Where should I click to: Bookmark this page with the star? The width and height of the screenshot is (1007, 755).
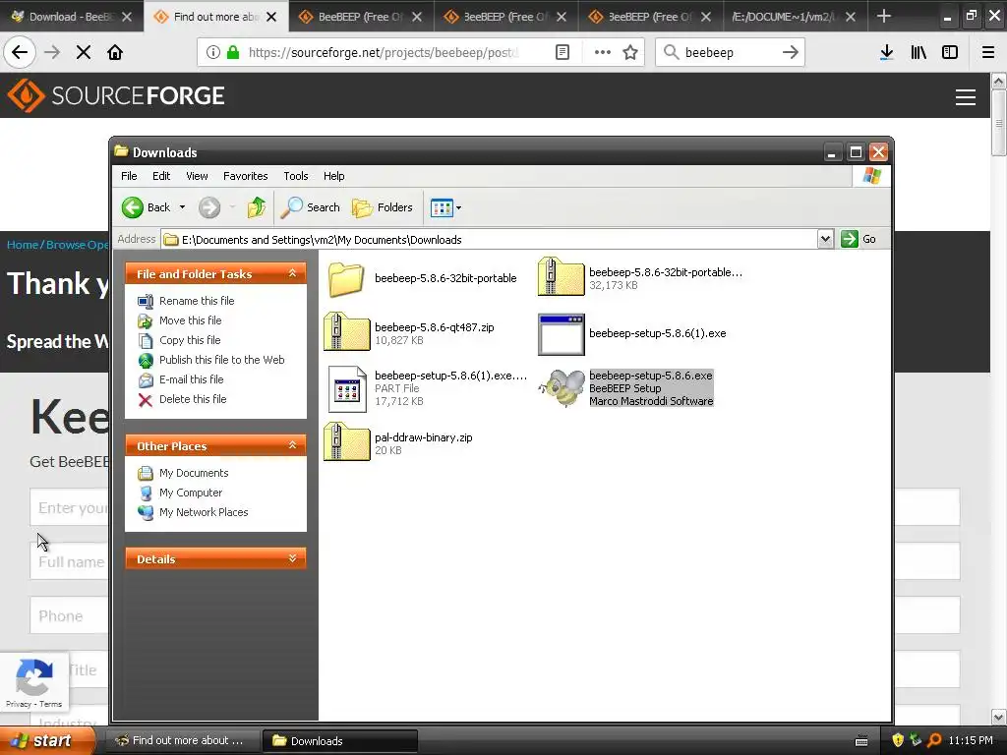coord(630,52)
